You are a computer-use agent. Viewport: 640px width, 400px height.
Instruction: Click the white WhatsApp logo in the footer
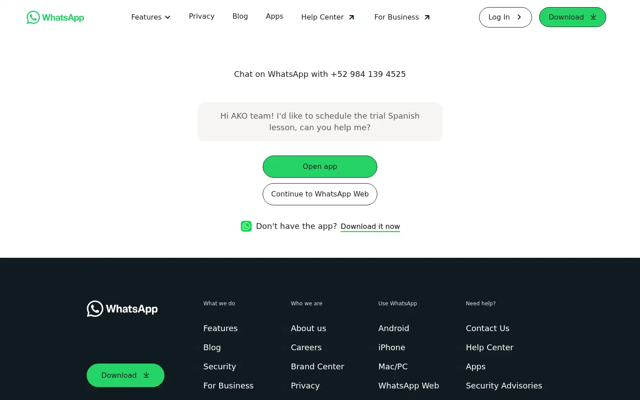122,309
